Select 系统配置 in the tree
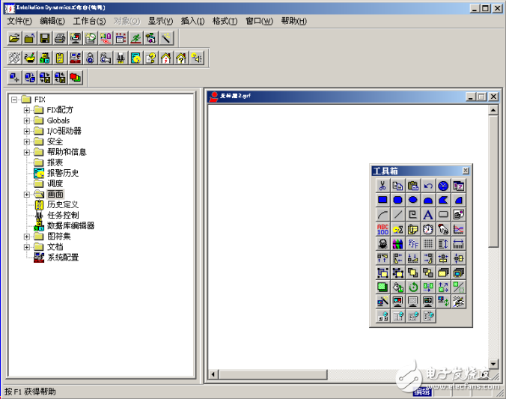Screen dimensions: 506x399 pos(62,257)
